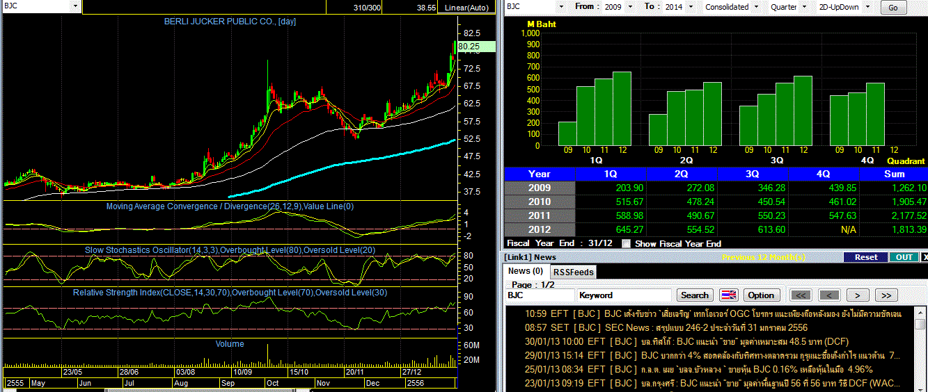Select the N/A cell for 2012
Image resolution: width=928 pixels, height=392 pixels.
point(823,229)
